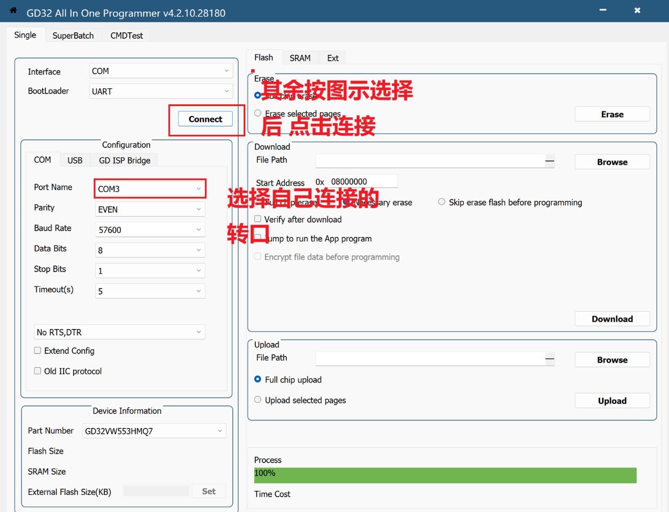Click the Connect button
This screenshot has height=512, width=669.
(205, 119)
